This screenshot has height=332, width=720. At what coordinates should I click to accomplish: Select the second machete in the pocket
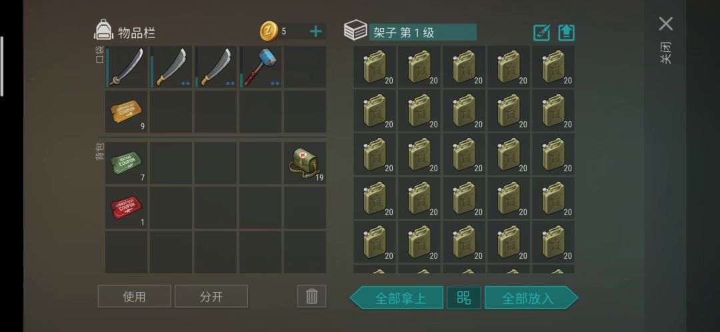click(216, 67)
